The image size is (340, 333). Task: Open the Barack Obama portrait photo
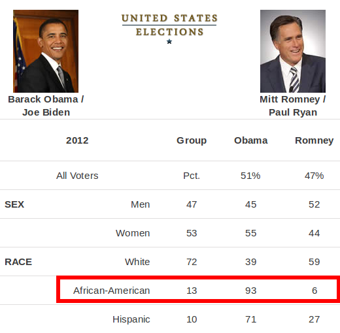[46, 51]
